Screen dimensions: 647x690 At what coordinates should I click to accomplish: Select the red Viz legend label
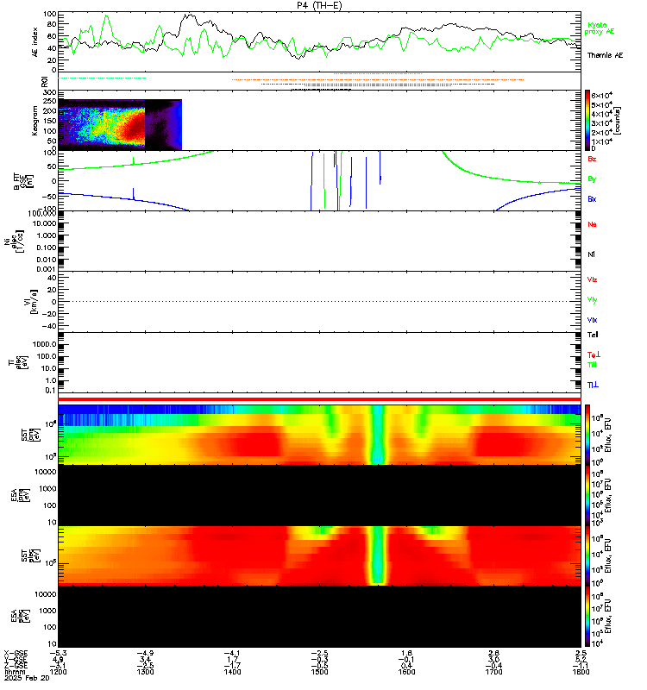(592, 279)
